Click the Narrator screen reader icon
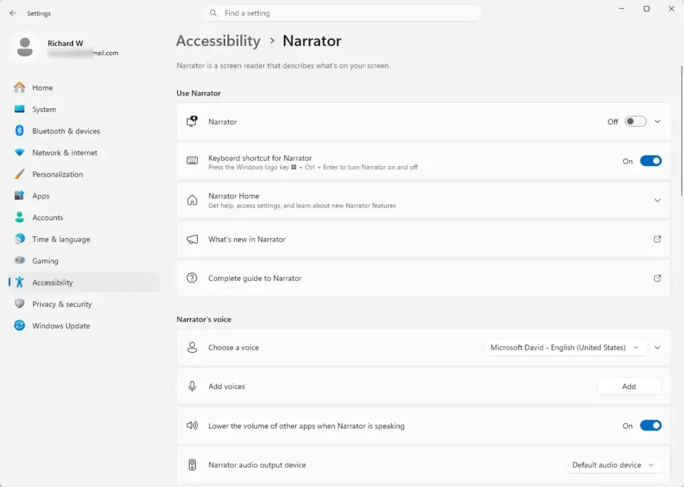Image resolution: width=684 pixels, height=487 pixels. coord(192,121)
